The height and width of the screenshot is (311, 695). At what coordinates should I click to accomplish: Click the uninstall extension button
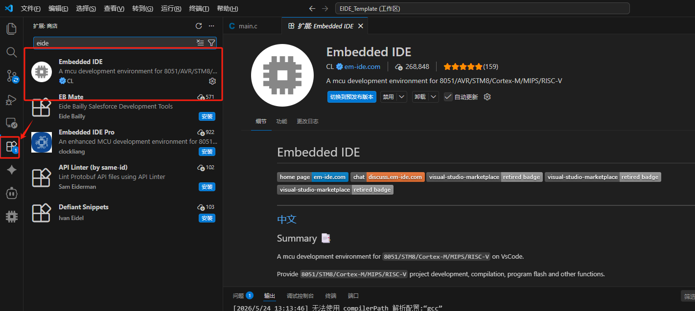point(420,97)
